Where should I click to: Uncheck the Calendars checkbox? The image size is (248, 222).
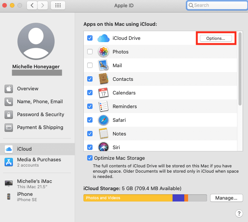click(90, 93)
